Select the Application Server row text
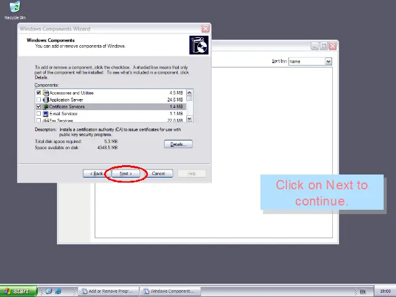 click(66, 100)
